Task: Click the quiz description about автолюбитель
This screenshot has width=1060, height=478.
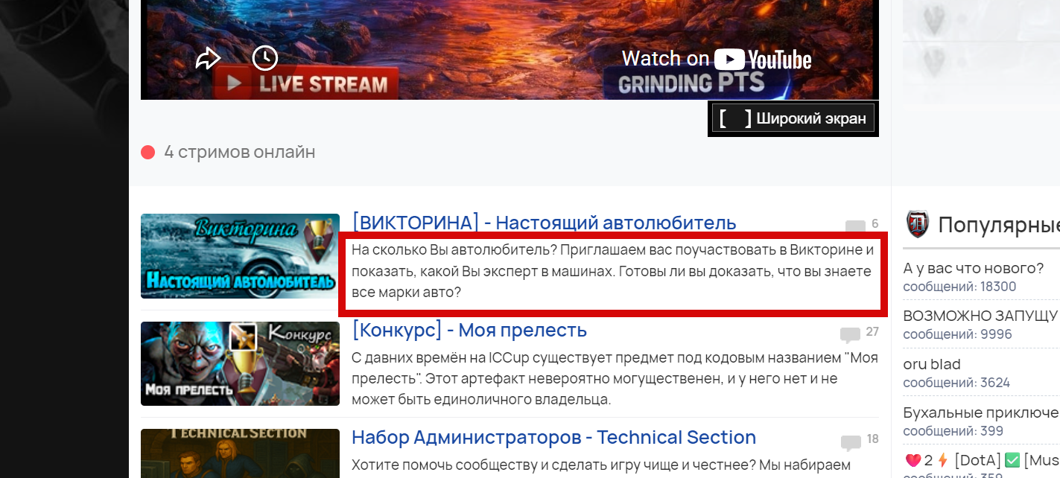Action: pos(612,272)
